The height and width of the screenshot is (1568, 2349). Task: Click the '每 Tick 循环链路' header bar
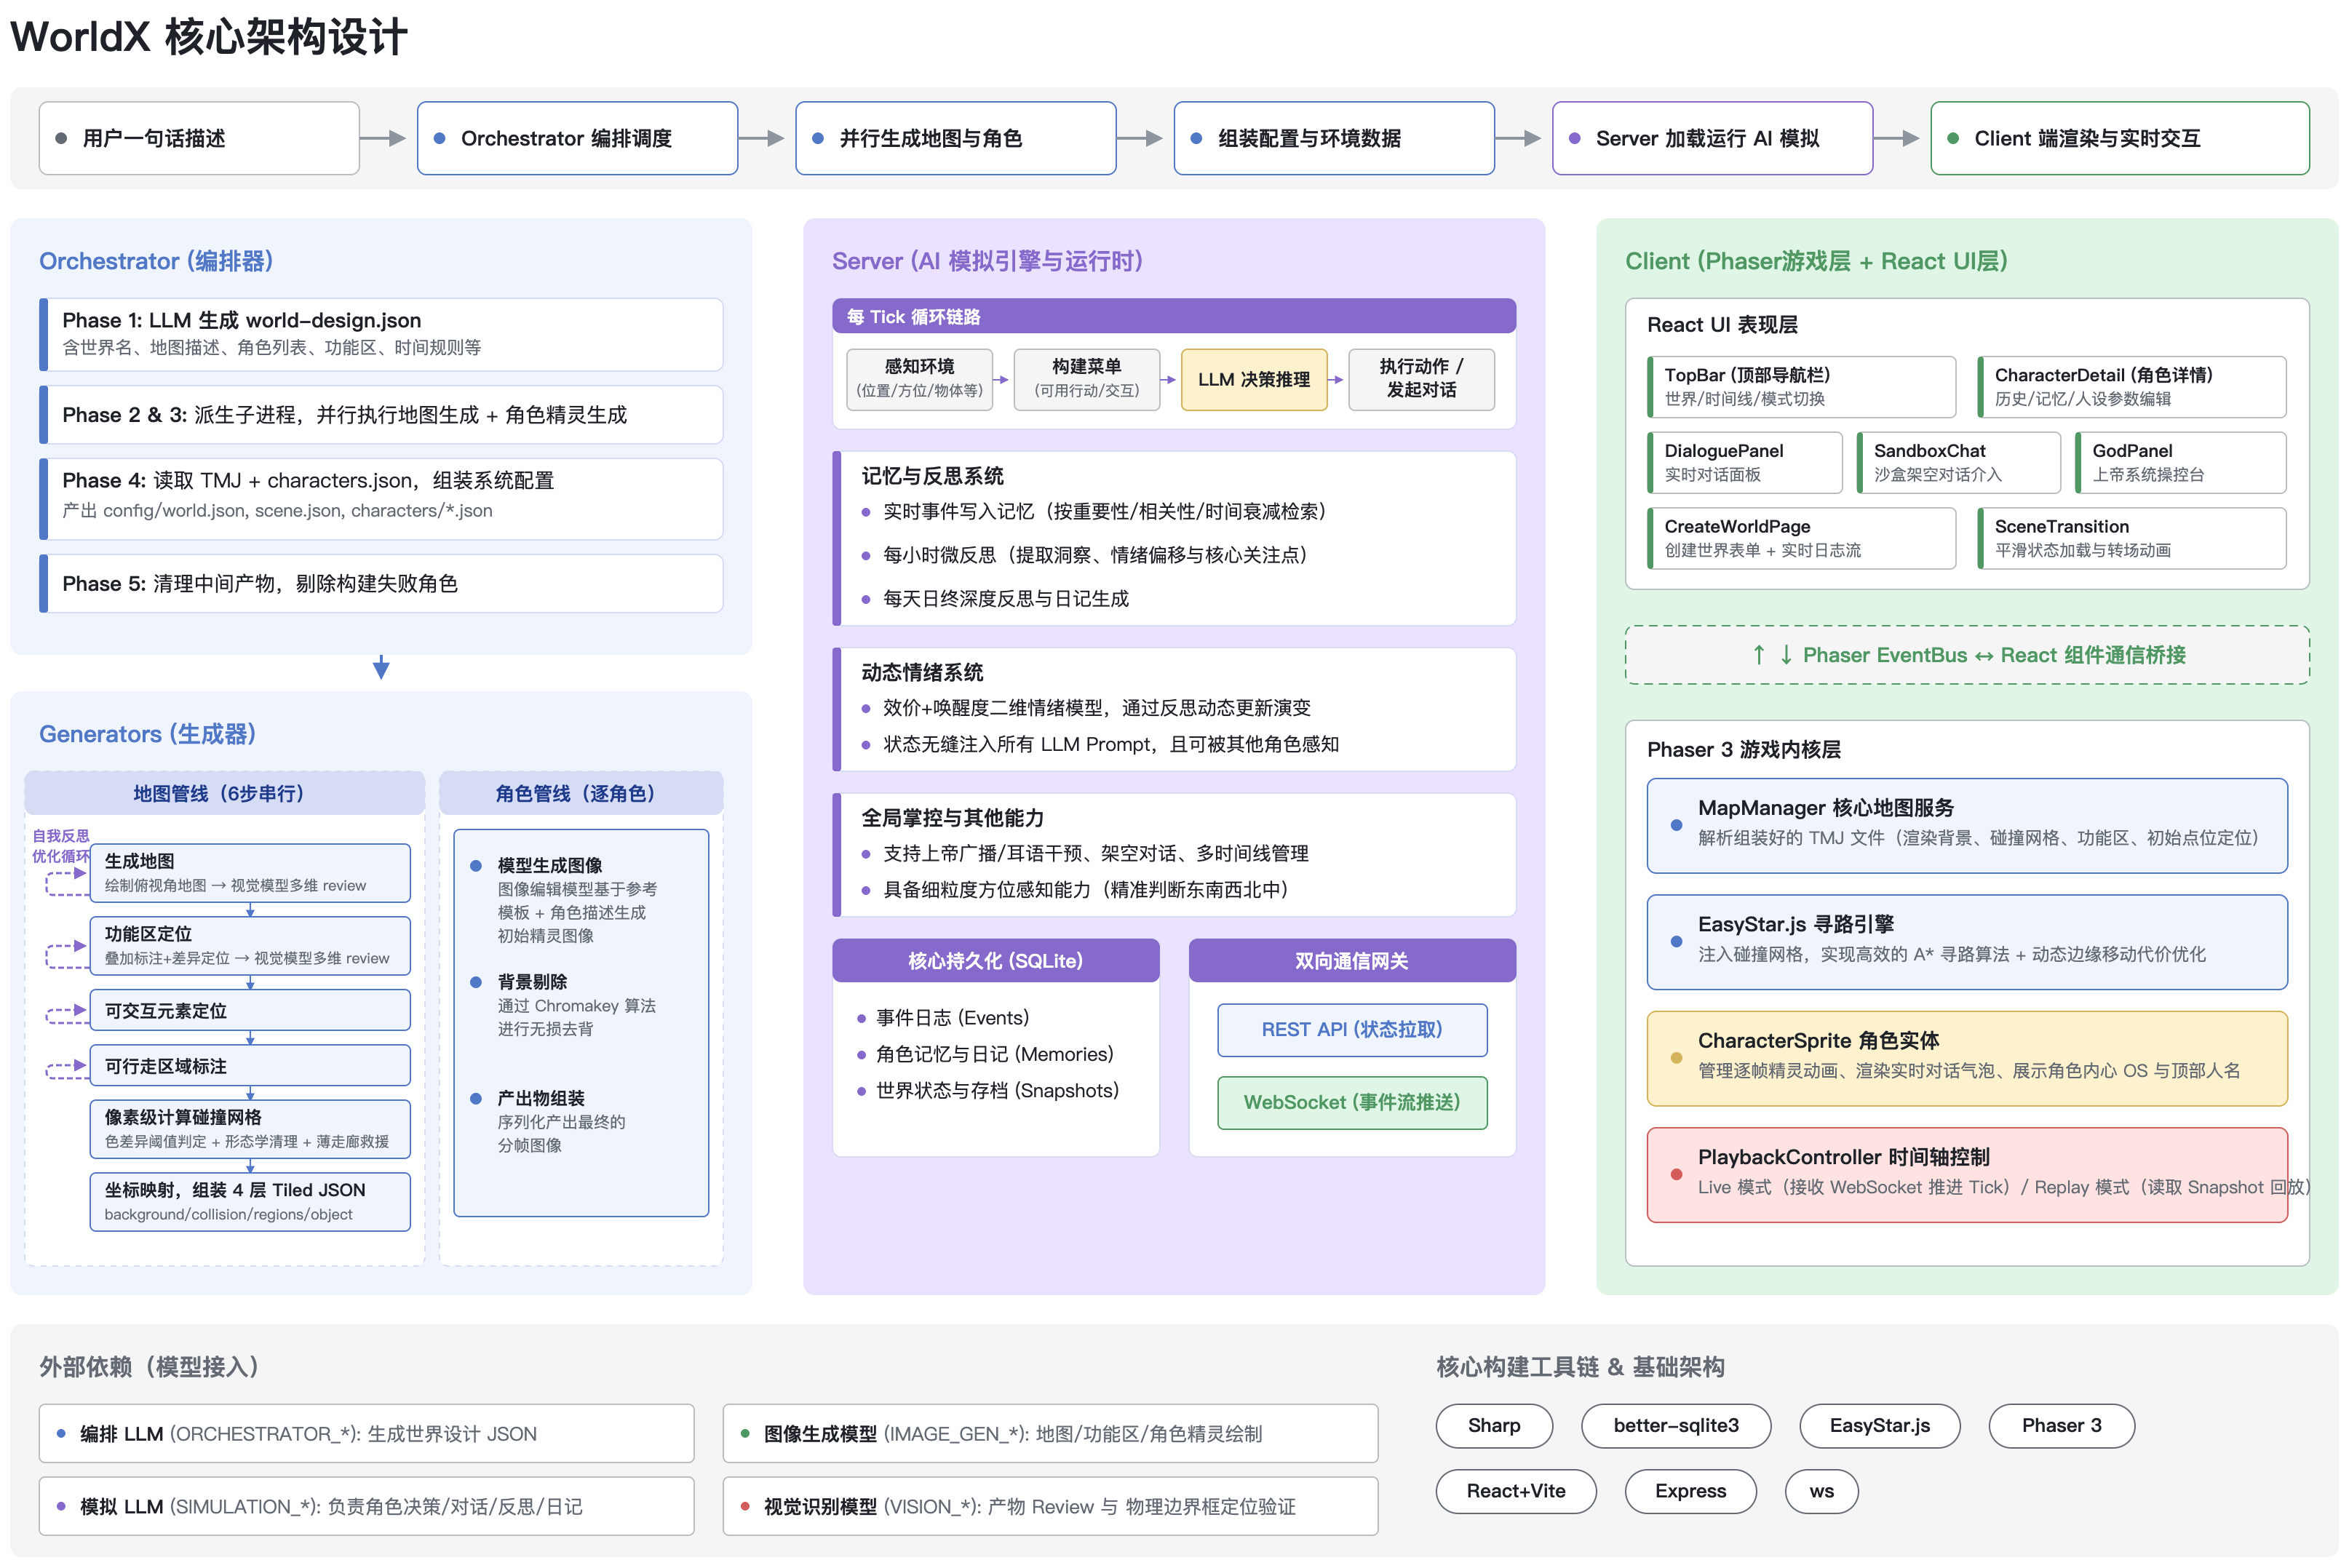pos(1173,316)
